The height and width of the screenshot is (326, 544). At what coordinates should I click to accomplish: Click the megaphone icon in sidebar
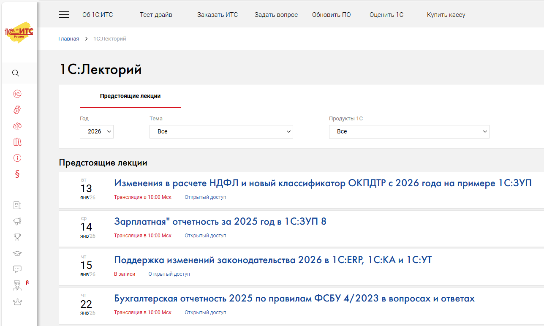(x=17, y=221)
